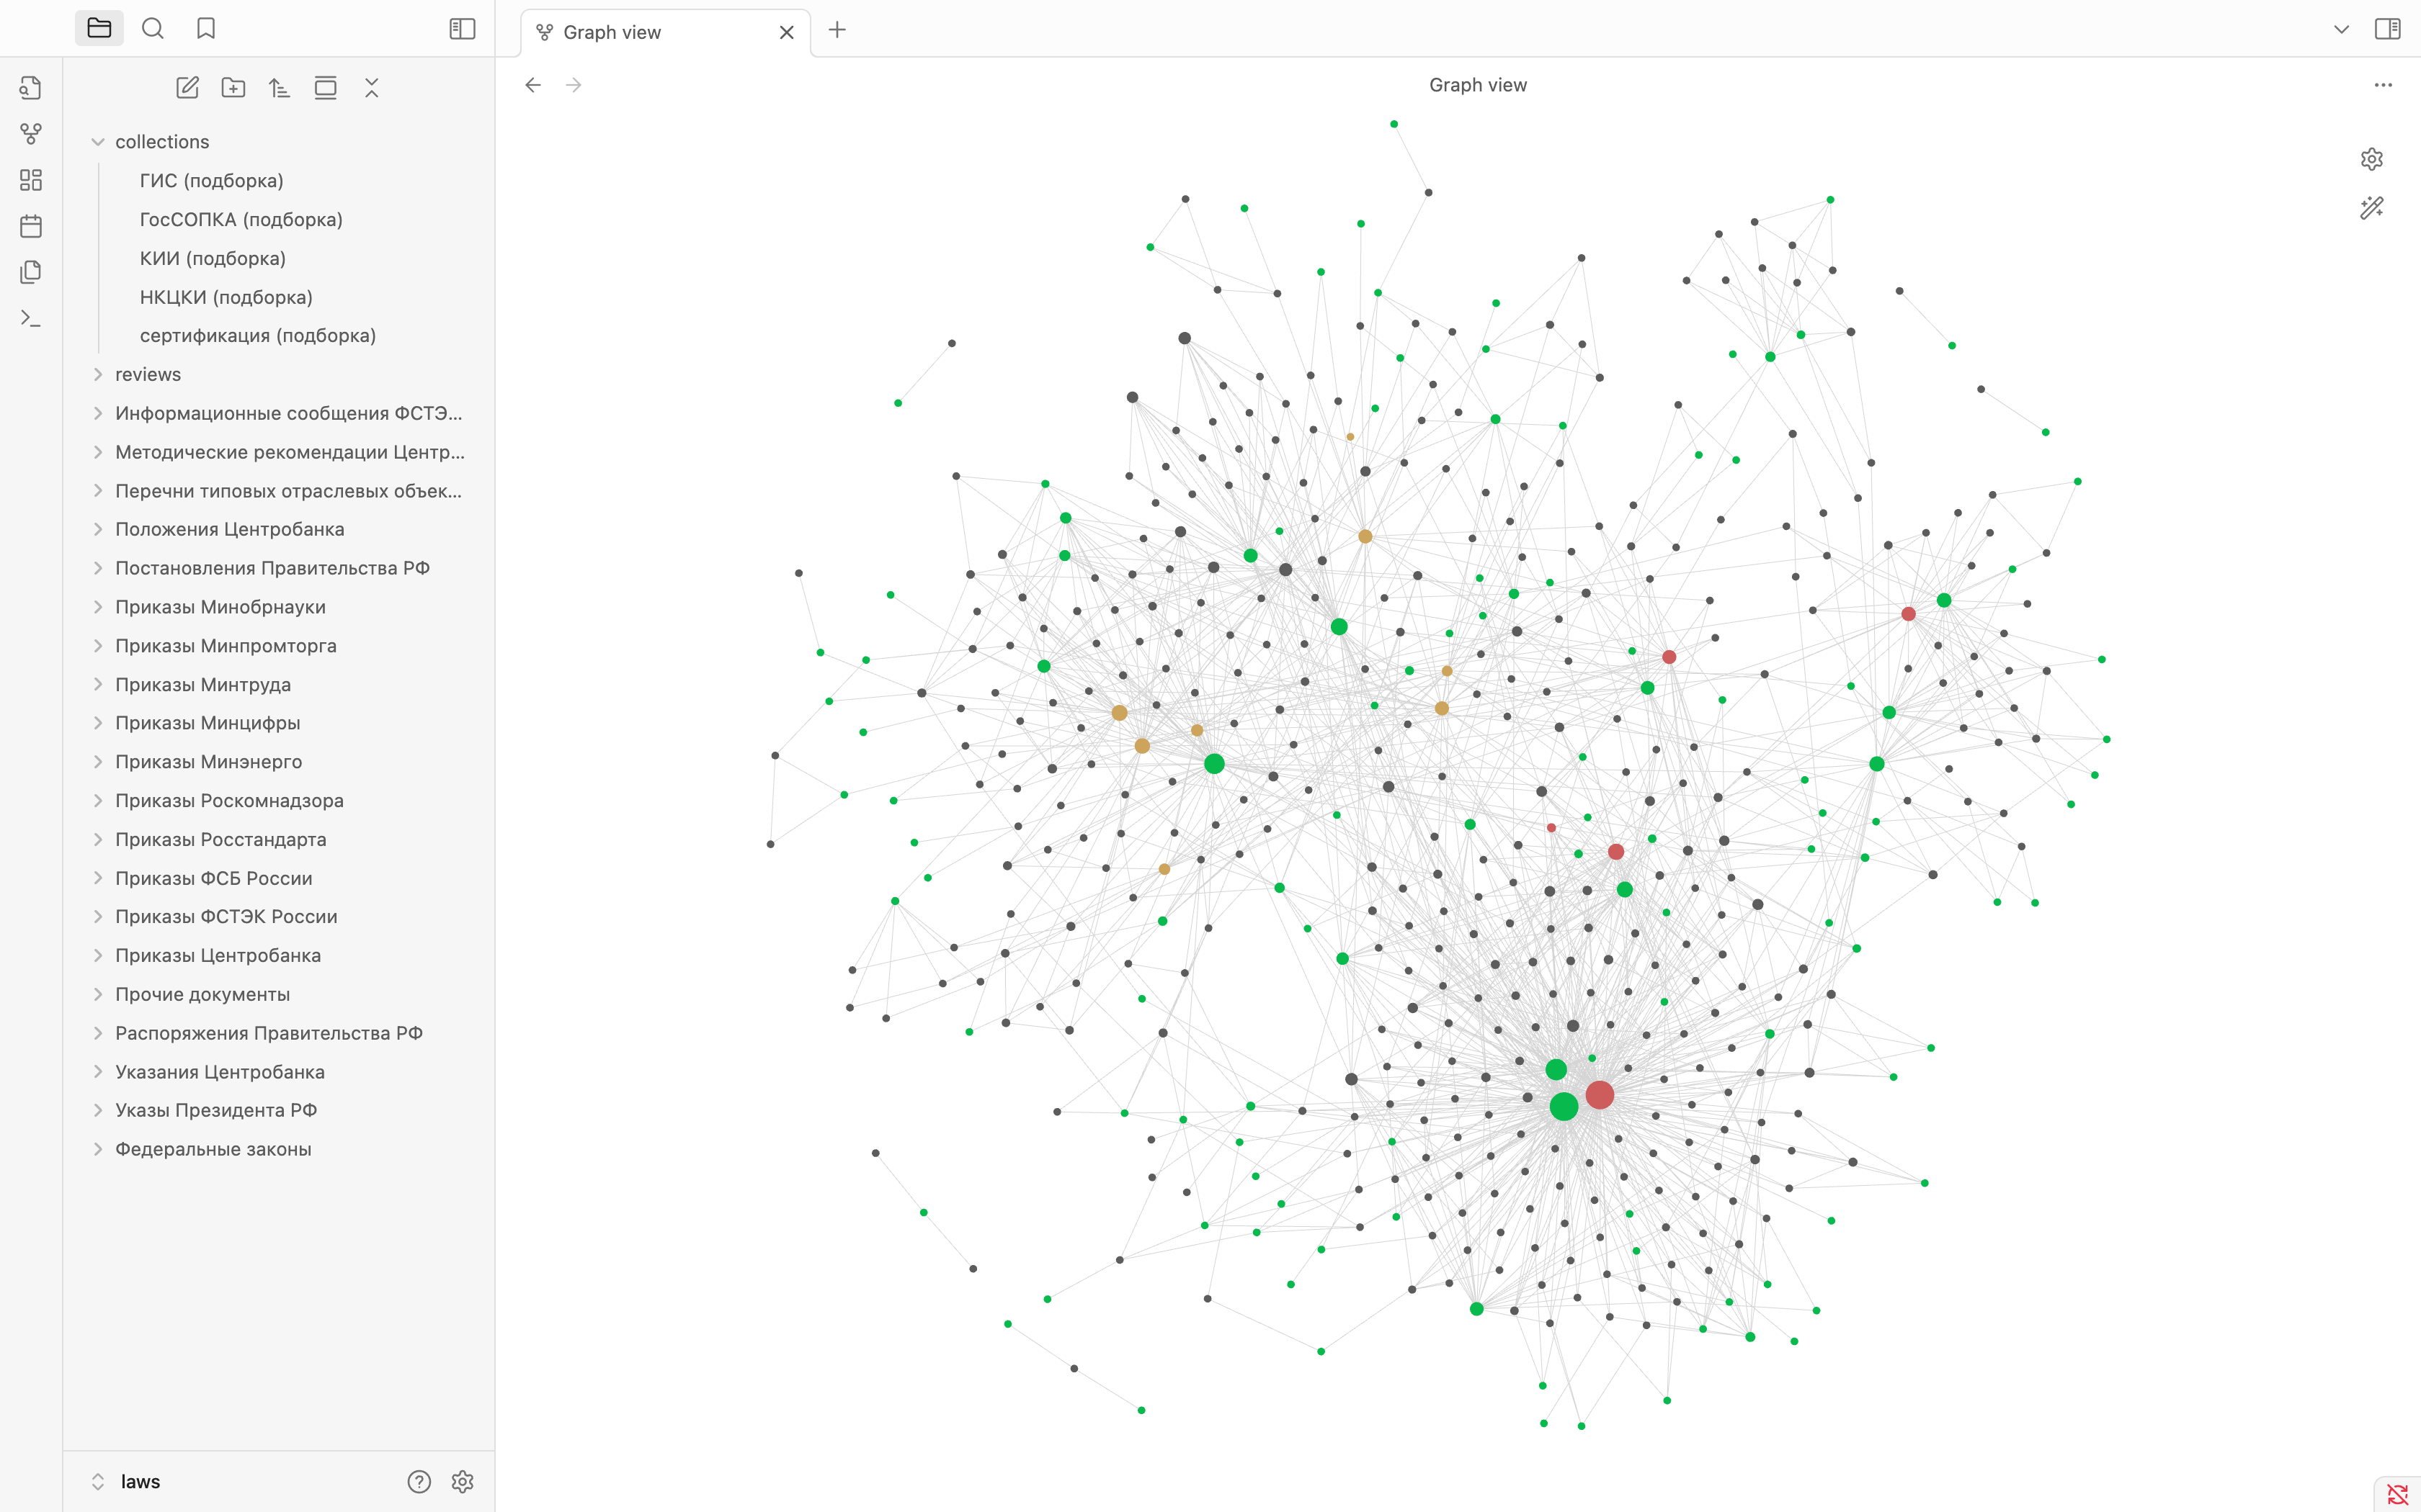Open today's daily note icon
The width and height of the screenshot is (2421, 1512).
point(31,226)
